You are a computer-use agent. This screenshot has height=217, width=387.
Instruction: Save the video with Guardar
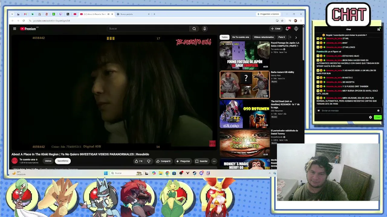(x=201, y=161)
